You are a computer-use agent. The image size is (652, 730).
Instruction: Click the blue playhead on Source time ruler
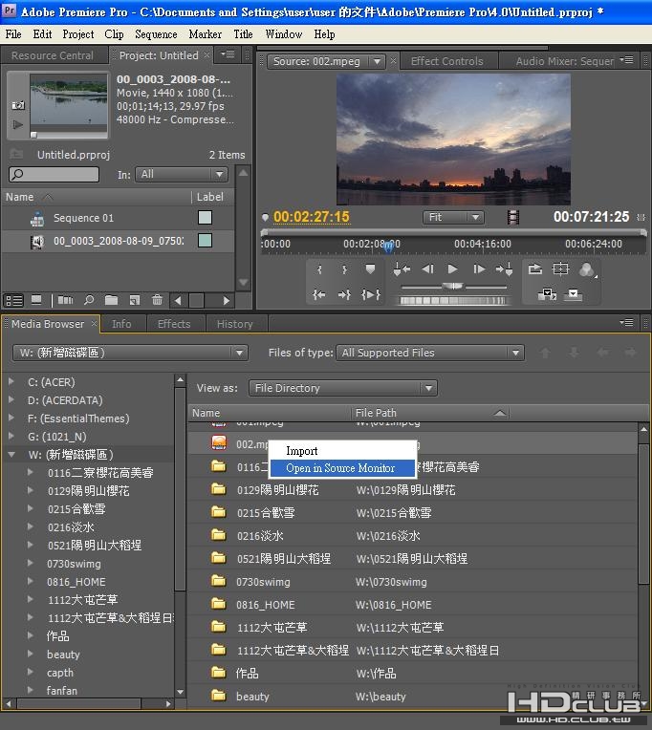point(388,247)
